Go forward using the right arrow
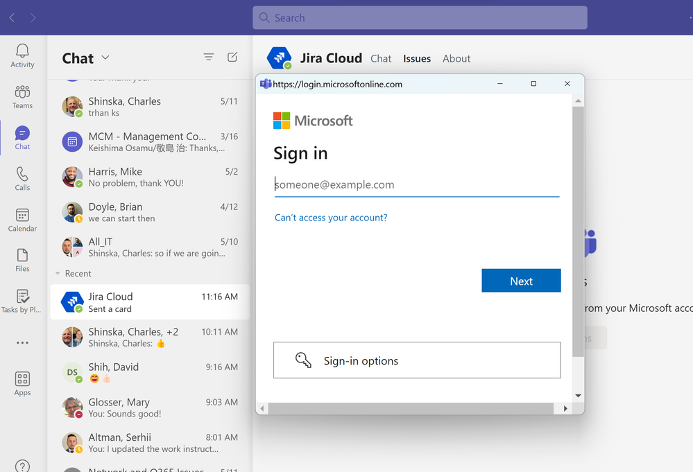The image size is (693, 472). coord(33,17)
